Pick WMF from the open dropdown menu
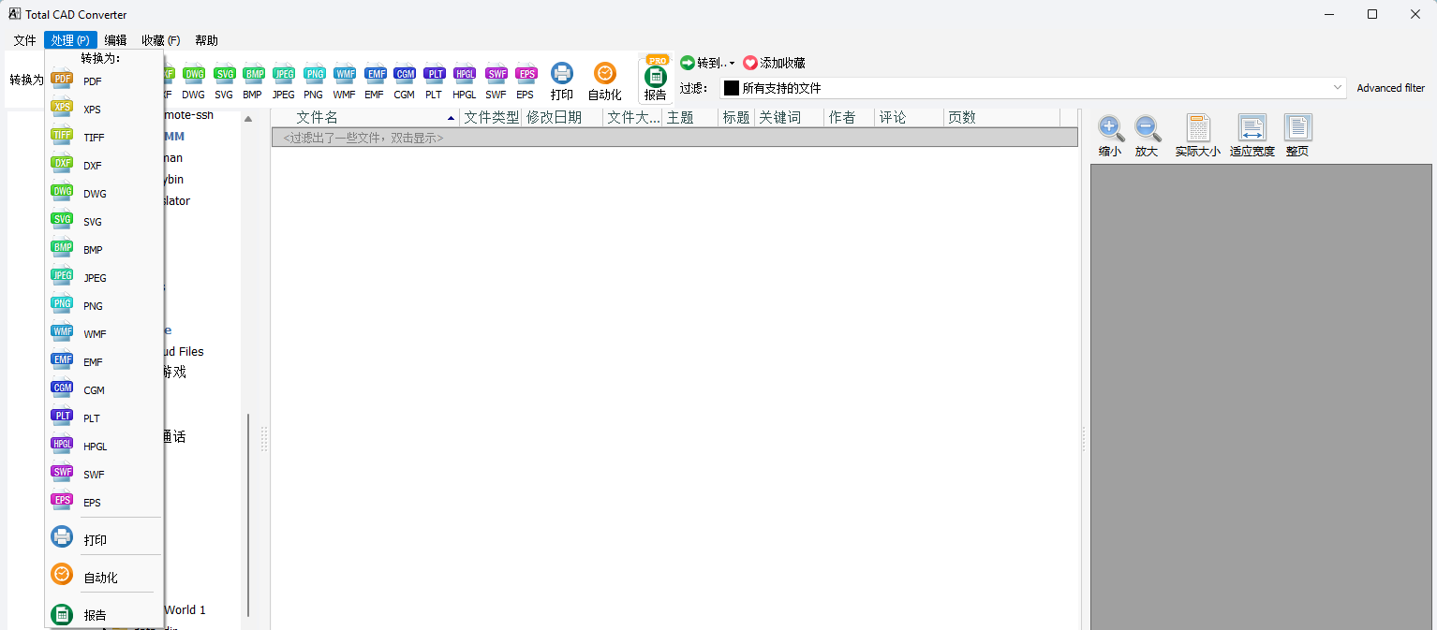Image resolution: width=1437 pixels, height=630 pixels. tap(104, 334)
